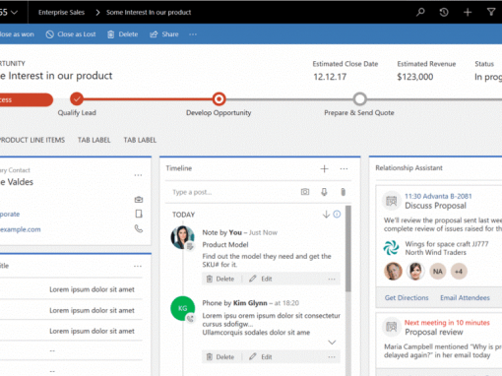Open the second TAB LABEL tab
The width and height of the screenshot is (502, 376).
coord(140,140)
